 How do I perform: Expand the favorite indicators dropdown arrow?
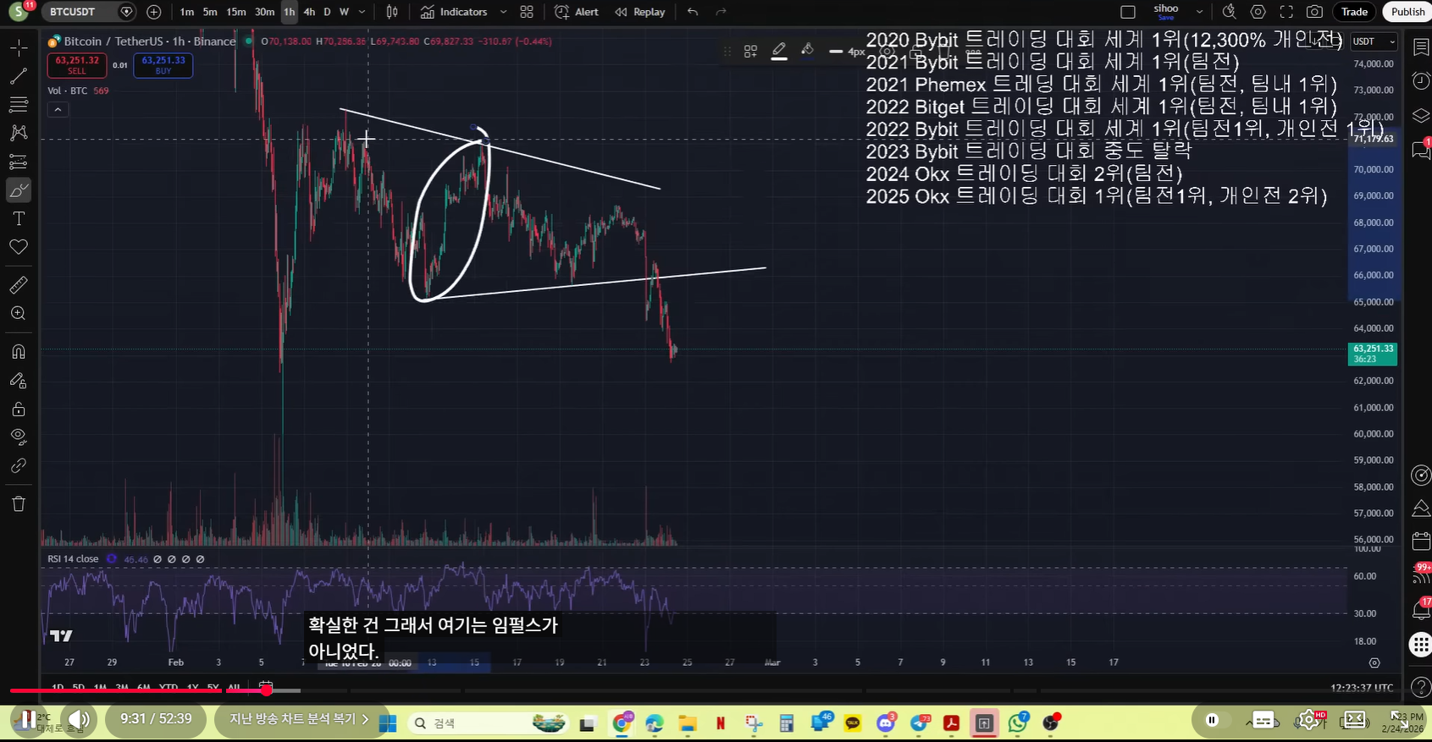pos(503,12)
